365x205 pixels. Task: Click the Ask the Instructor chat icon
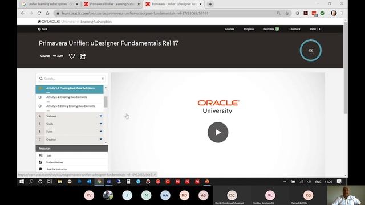click(x=40, y=169)
